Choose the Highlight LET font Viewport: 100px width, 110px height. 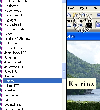click(x=13, y=20)
